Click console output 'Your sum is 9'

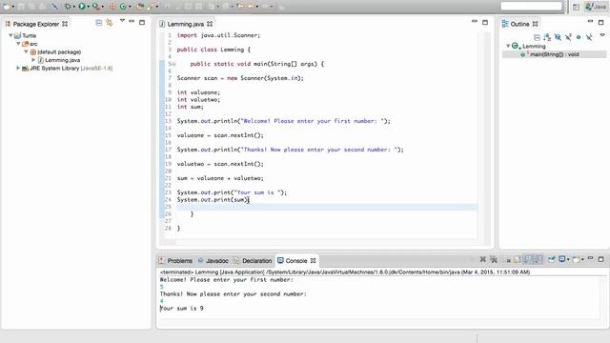click(x=182, y=309)
